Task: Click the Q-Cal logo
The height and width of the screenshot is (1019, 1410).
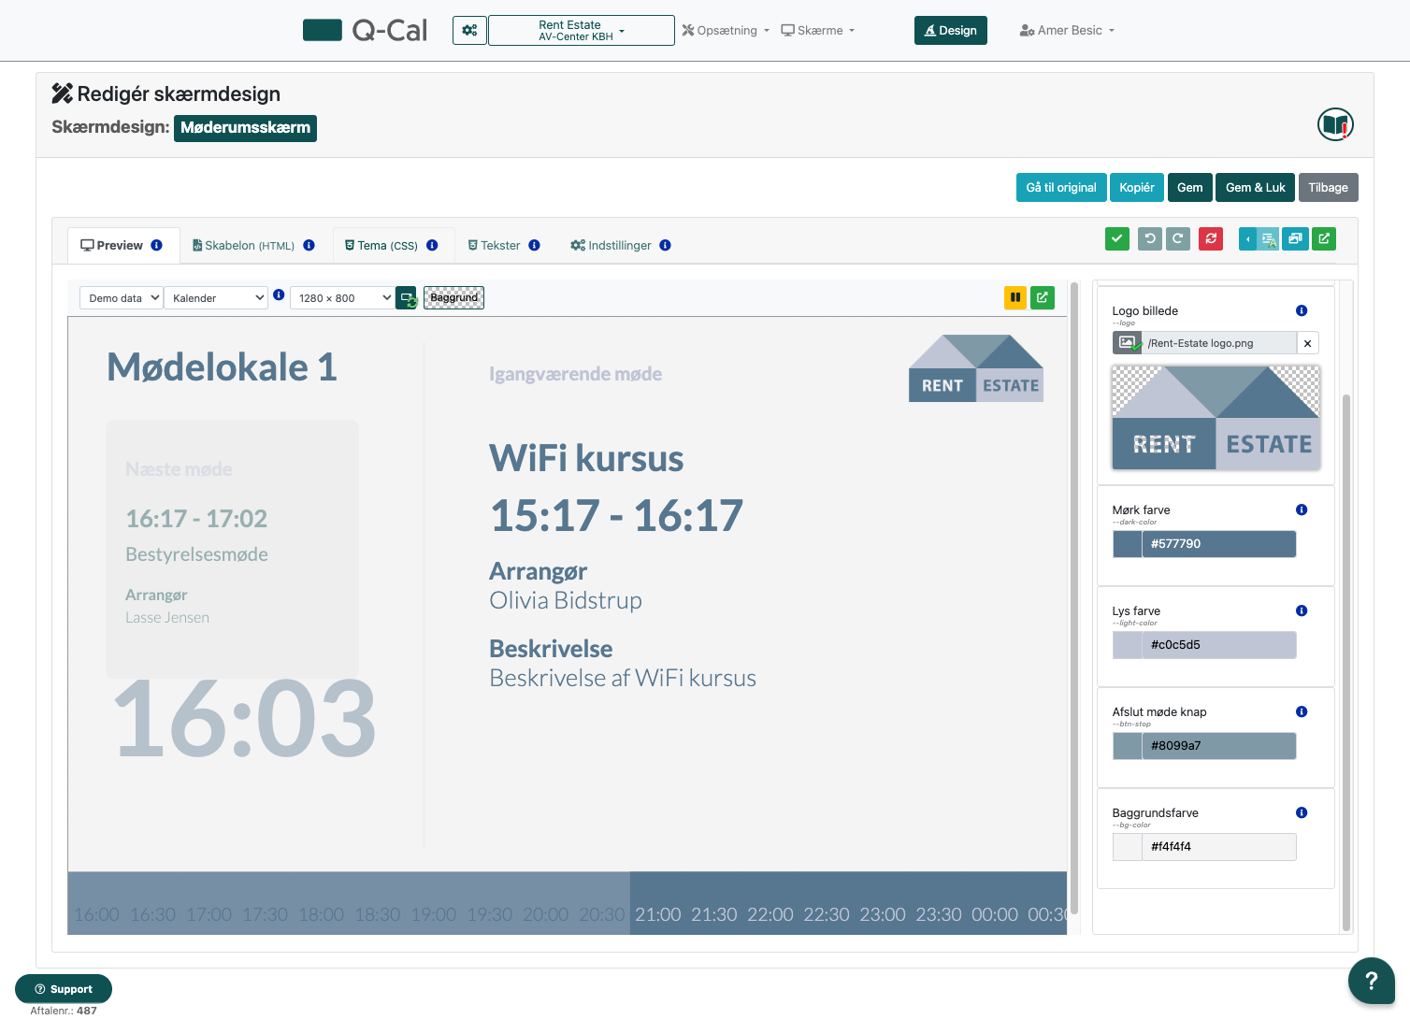Action: click(x=365, y=30)
